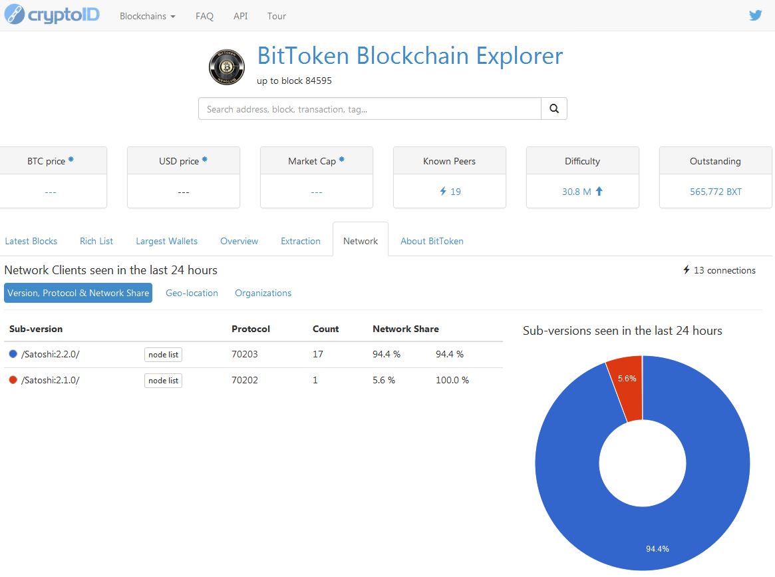Click the Count column header

326,329
